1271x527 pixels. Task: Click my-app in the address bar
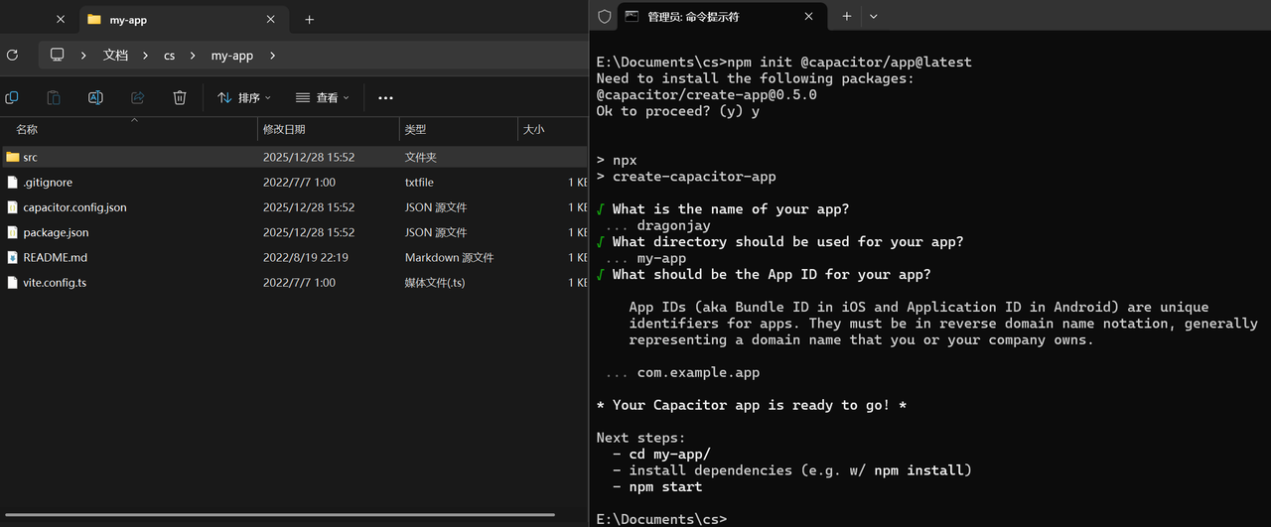[232, 56]
